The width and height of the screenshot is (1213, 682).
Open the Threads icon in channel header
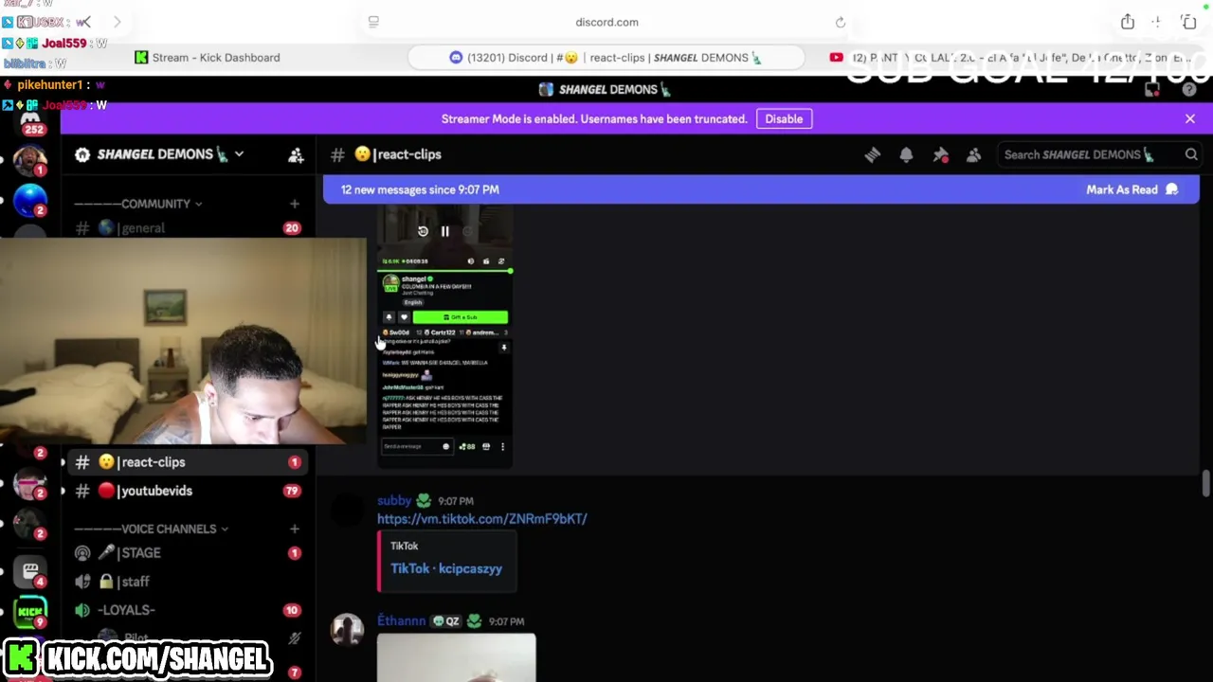coord(872,154)
